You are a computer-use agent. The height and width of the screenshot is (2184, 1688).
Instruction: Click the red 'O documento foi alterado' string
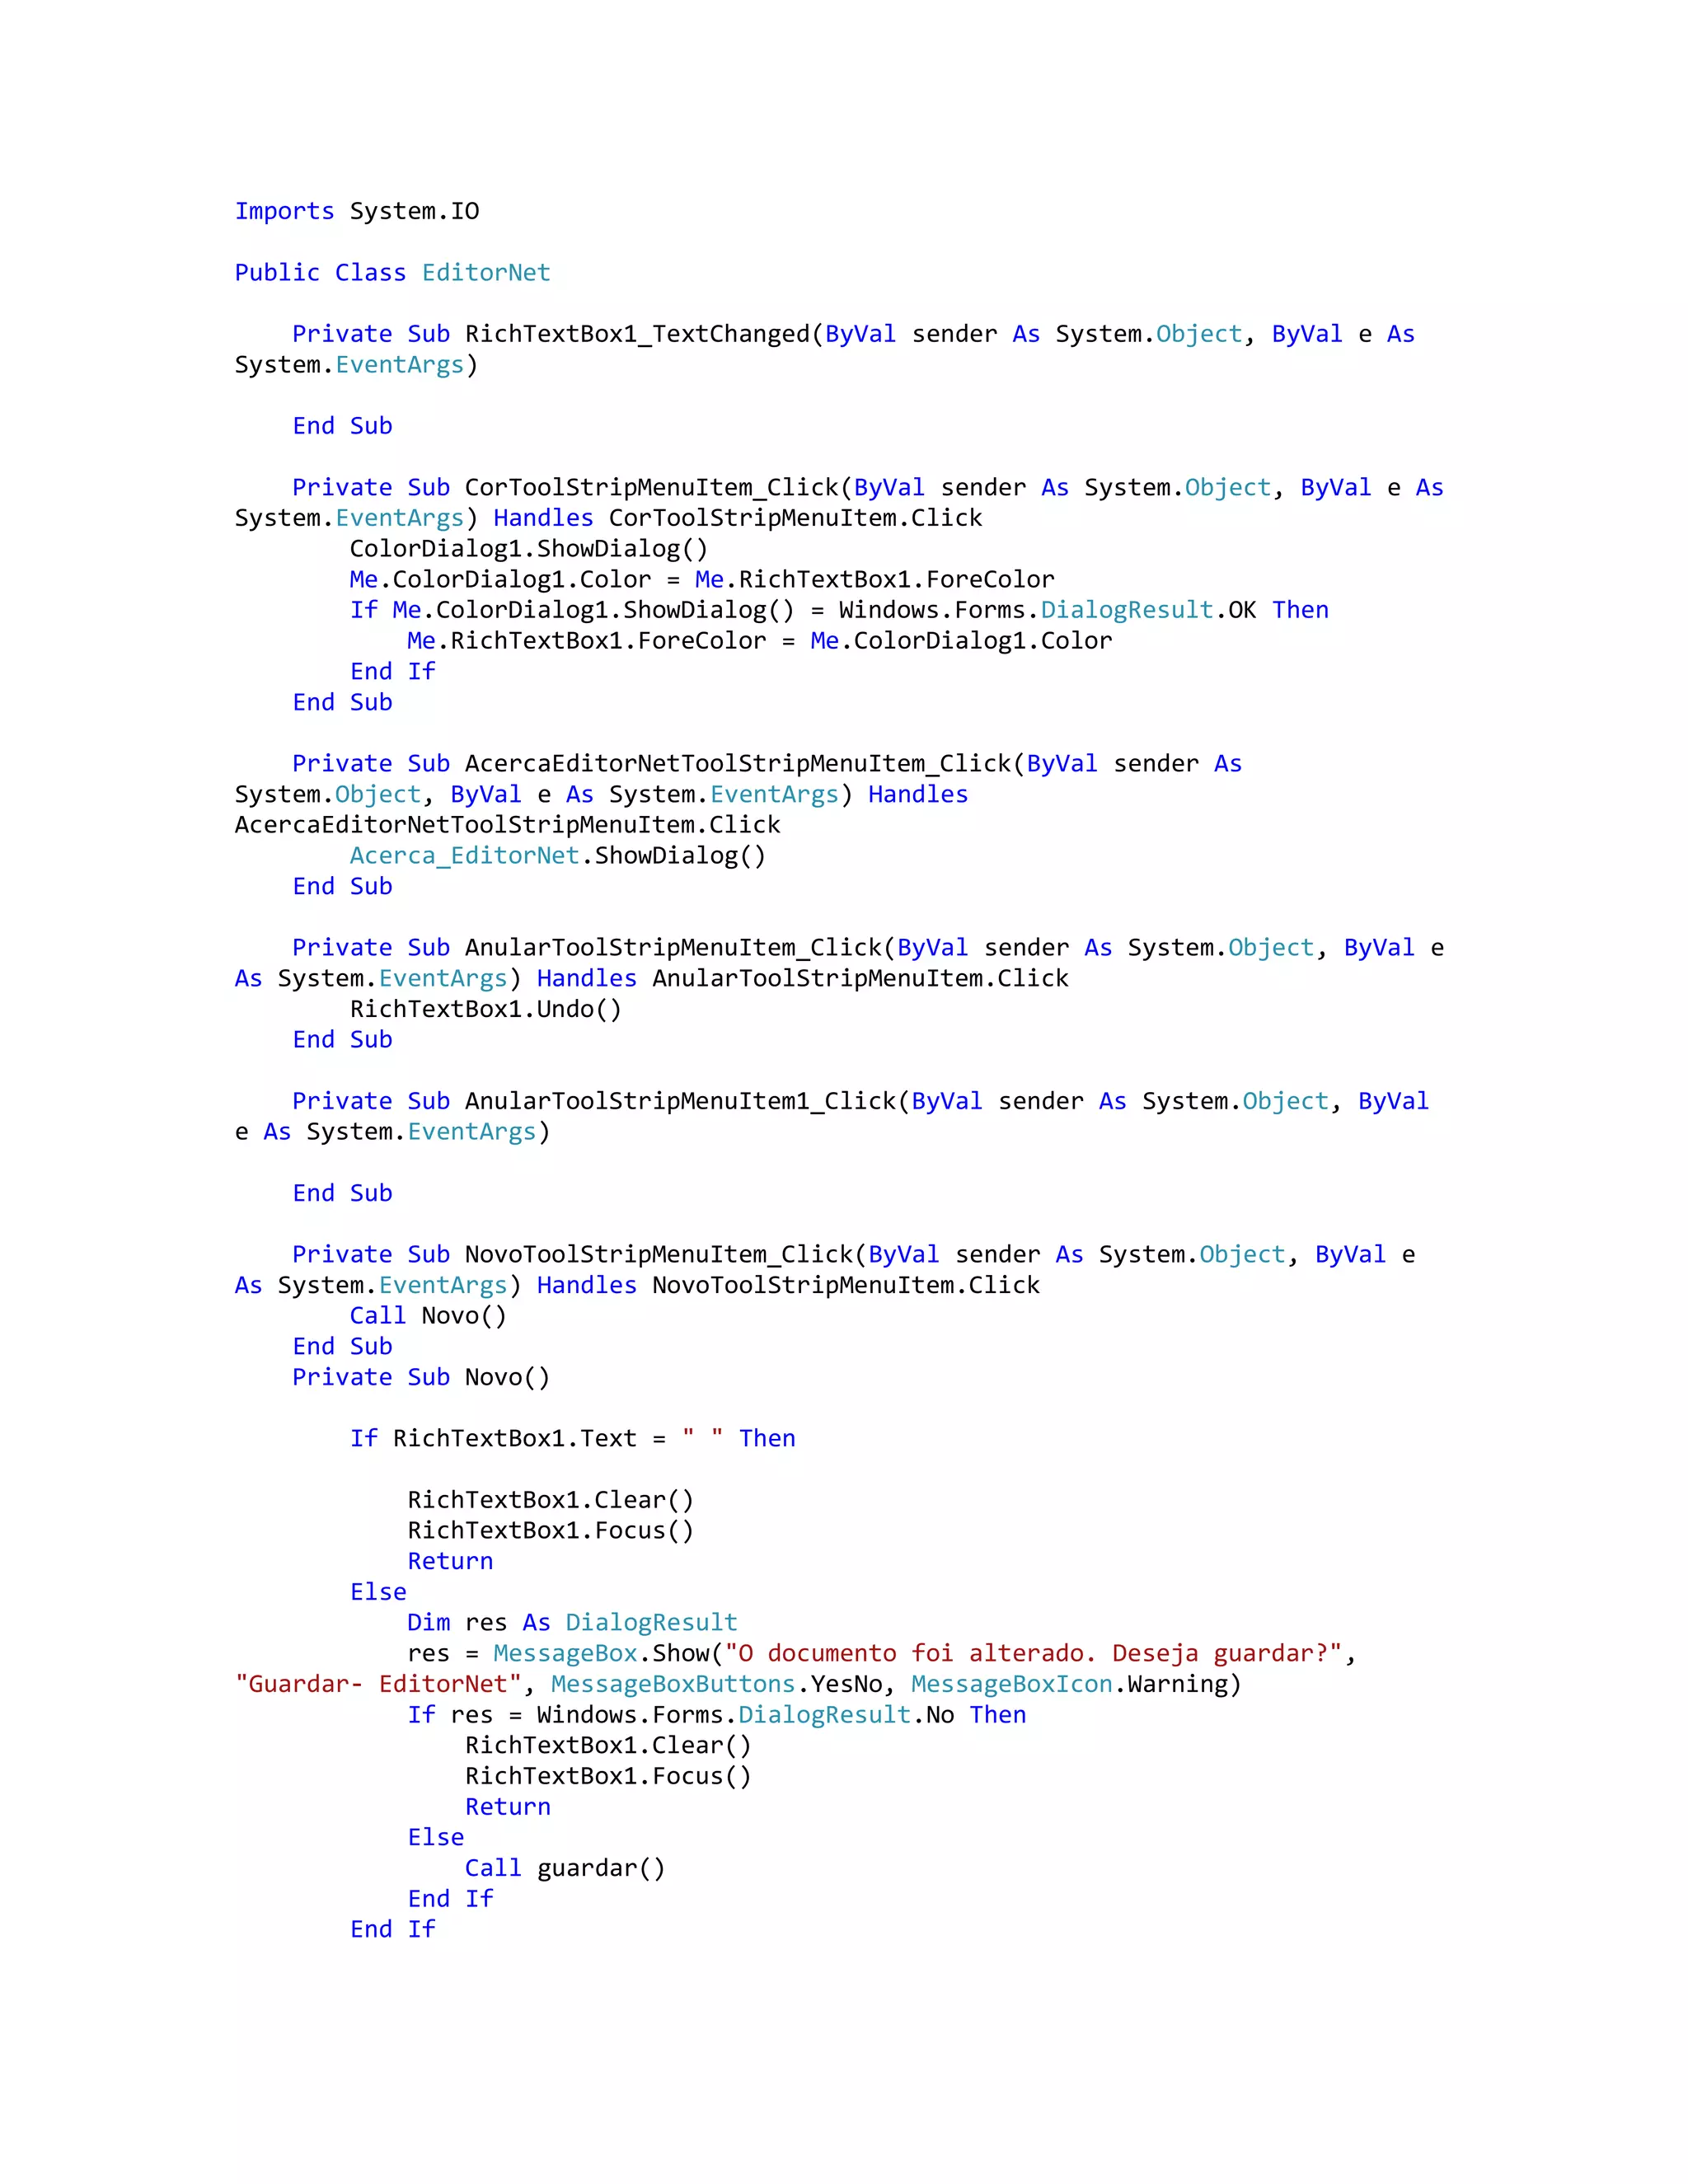(x=1032, y=1654)
